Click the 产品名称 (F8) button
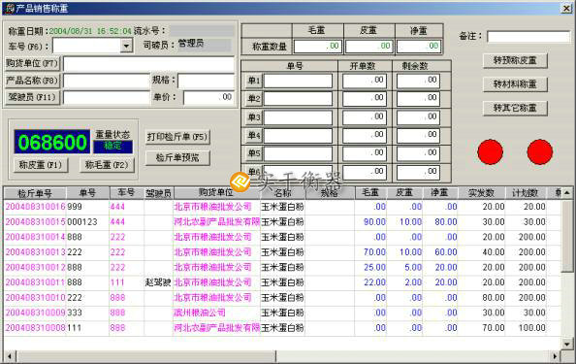 (32, 81)
